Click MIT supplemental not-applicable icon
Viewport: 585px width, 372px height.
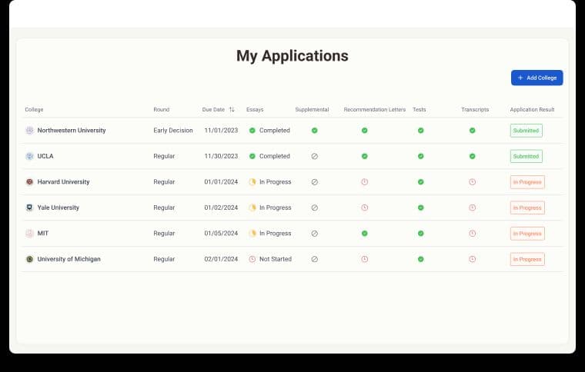click(315, 233)
